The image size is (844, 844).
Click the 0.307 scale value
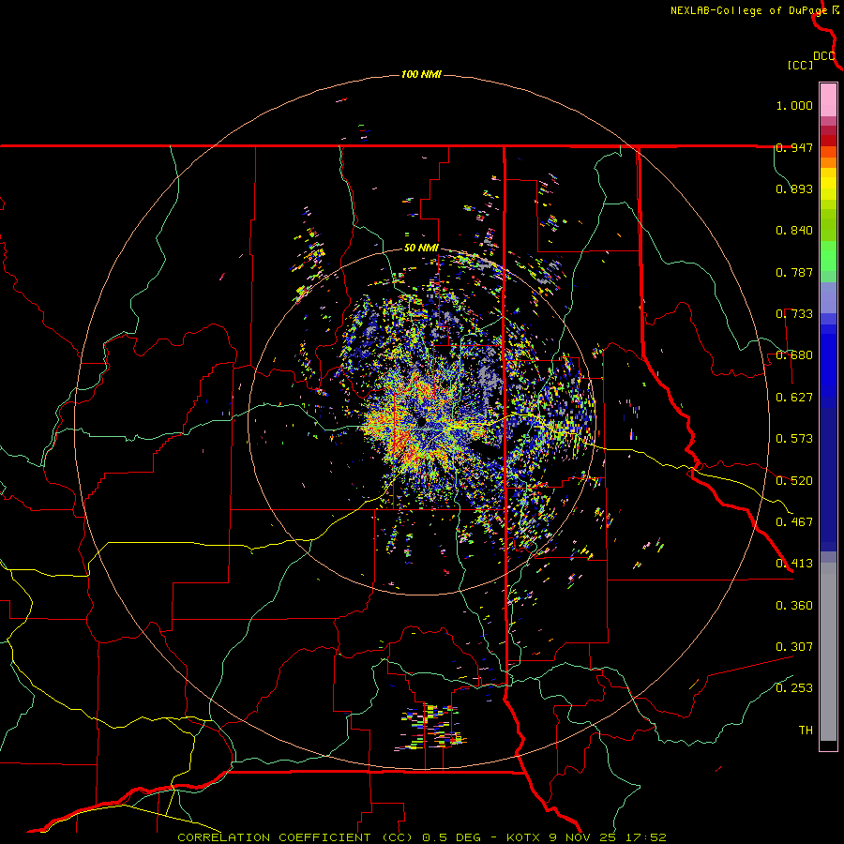794,647
